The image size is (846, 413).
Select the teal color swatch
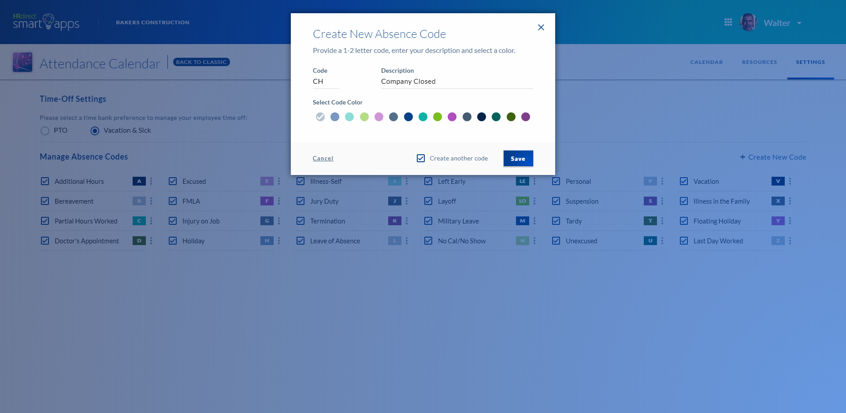(x=423, y=117)
